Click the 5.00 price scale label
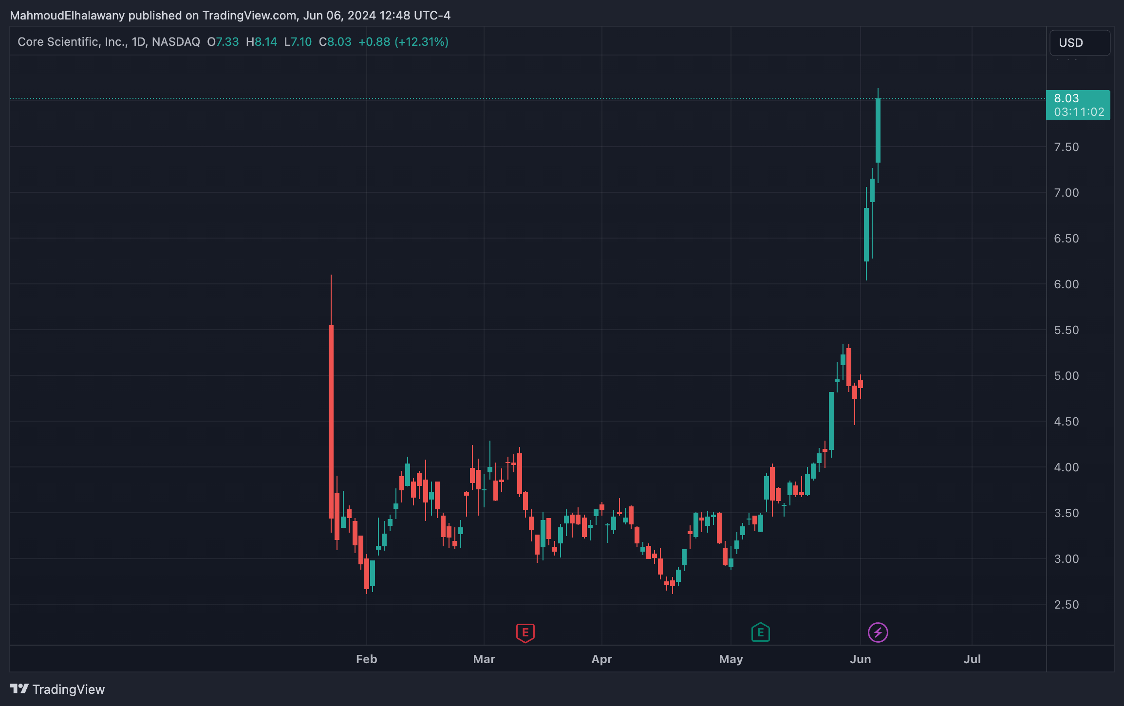The image size is (1124, 706). point(1066,376)
